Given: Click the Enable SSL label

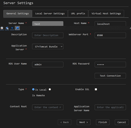Looking at the screenshot, I should 82,89.
